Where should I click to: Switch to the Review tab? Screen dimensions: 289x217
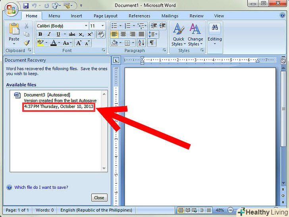pyautogui.click(x=197, y=16)
